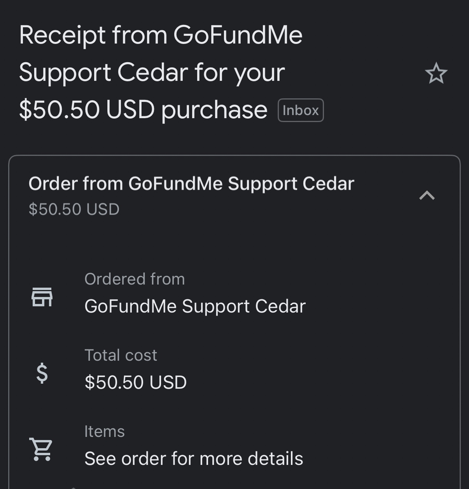Click the word 'Receipt' in the subject
469x489 pixels.
pyautogui.click(x=62, y=36)
